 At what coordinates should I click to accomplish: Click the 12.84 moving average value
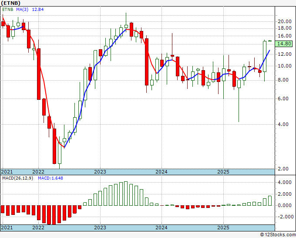[38, 10]
